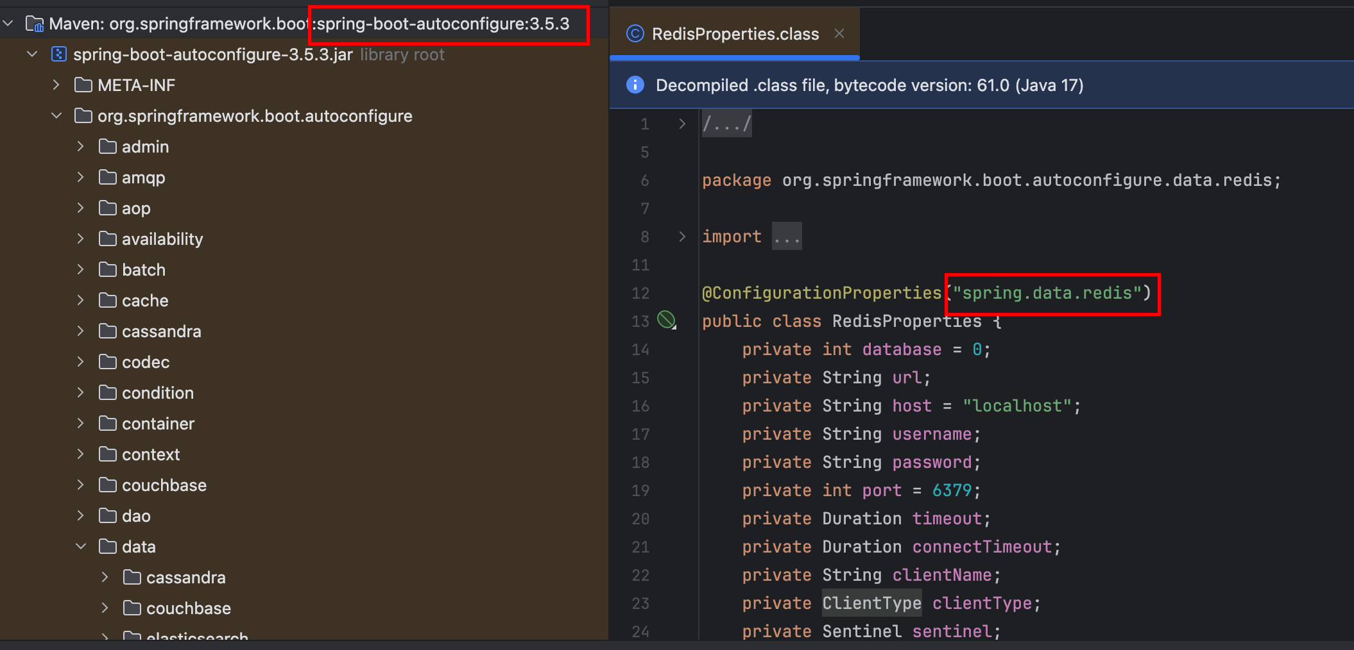This screenshot has height=650, width=1354.
Task: Click the amqp folder icon
Action: [107, 177]
